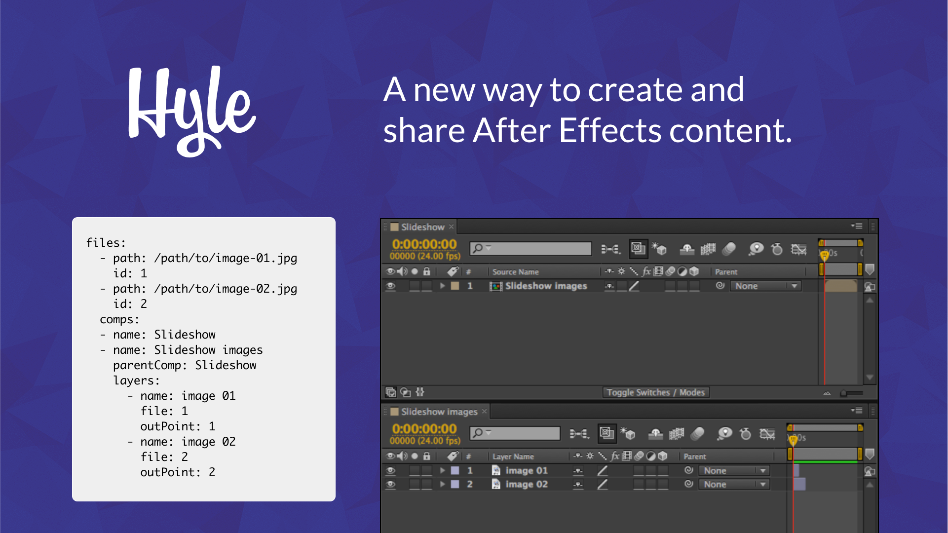Open Mini-Flowchart in Slideshow images panel

click(579, 434)
